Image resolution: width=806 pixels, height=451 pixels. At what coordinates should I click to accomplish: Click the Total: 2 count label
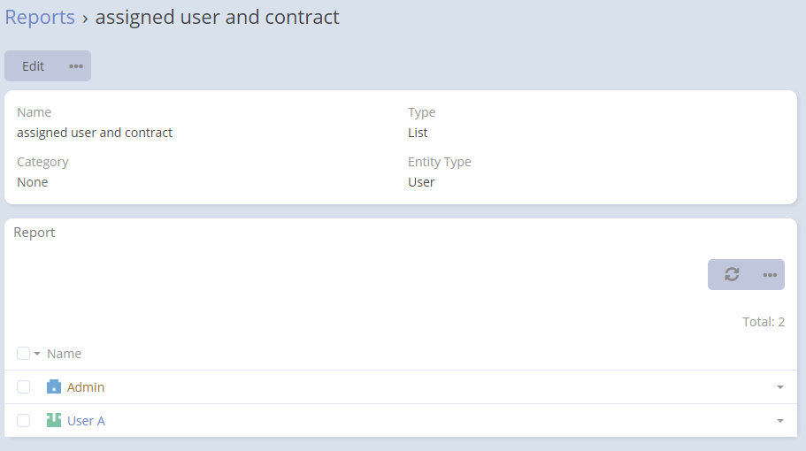(764, 322)
